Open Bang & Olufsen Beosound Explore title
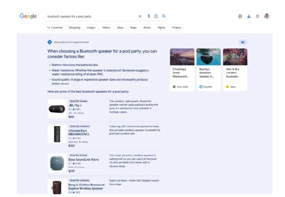The image size is (285, 197). (x=86, y=186)
